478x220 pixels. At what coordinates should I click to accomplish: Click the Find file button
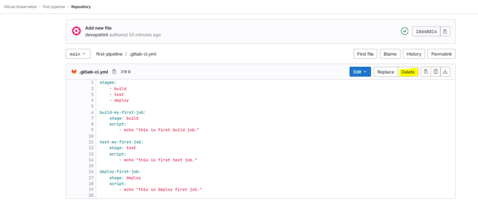coord(365,54)
